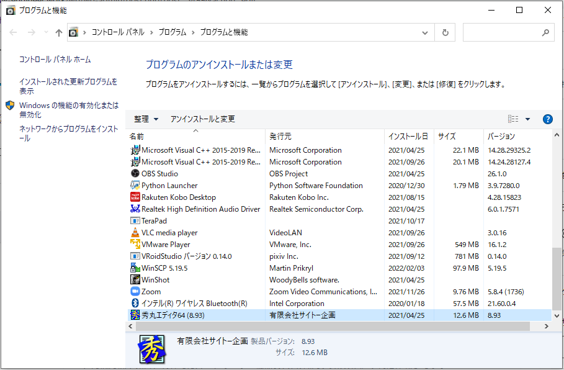
Task: Select the 秀丸エディタ64 (8.93) name text
Action: (x=173, y=315)
